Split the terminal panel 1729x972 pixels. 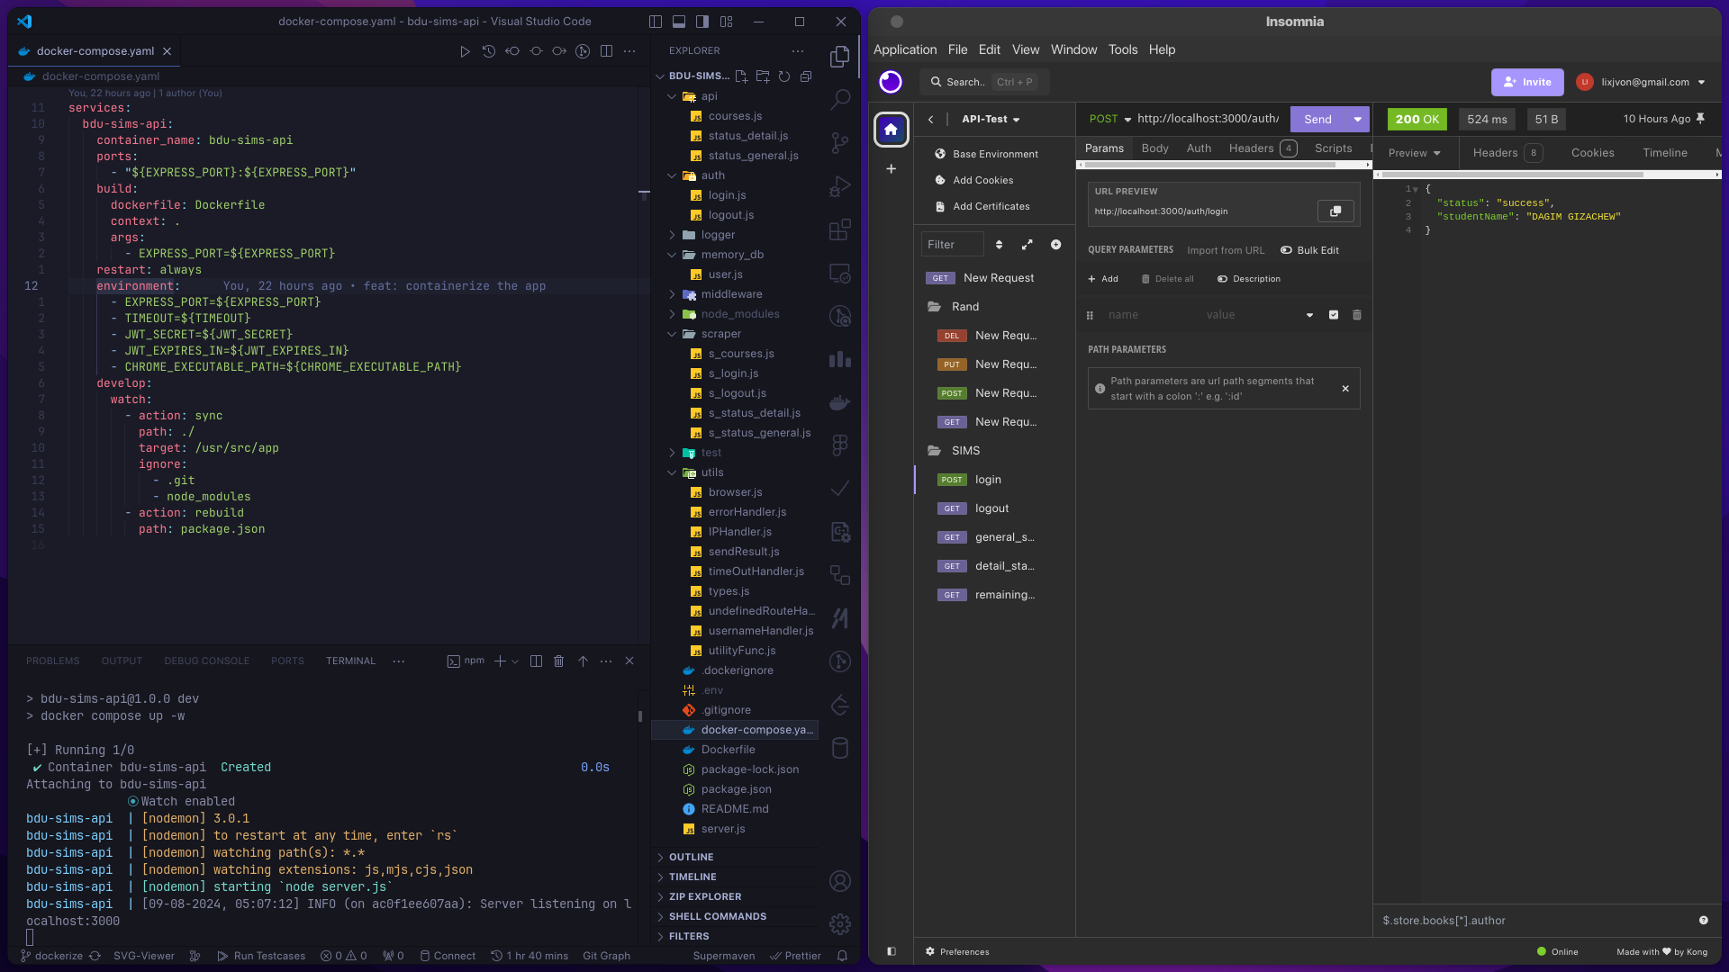(x=536, y=661)
